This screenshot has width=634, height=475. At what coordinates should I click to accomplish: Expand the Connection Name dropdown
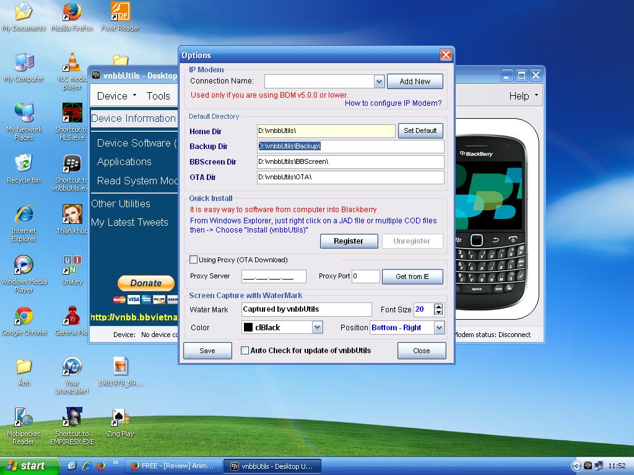pyautogui.click(x=379, y=81)
